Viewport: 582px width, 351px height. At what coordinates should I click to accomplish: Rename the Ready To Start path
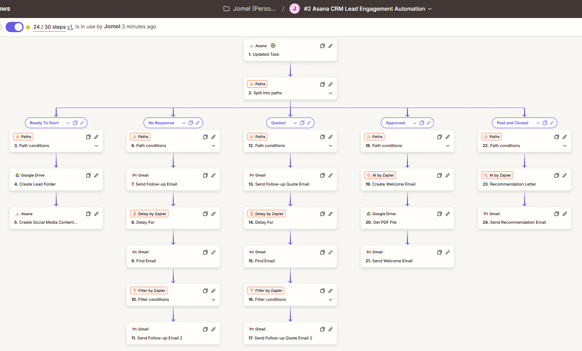point(82,123)
